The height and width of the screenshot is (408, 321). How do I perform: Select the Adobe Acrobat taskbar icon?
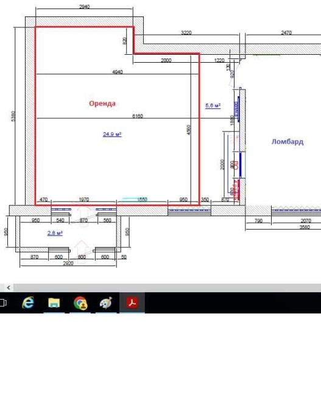point(132,303)
